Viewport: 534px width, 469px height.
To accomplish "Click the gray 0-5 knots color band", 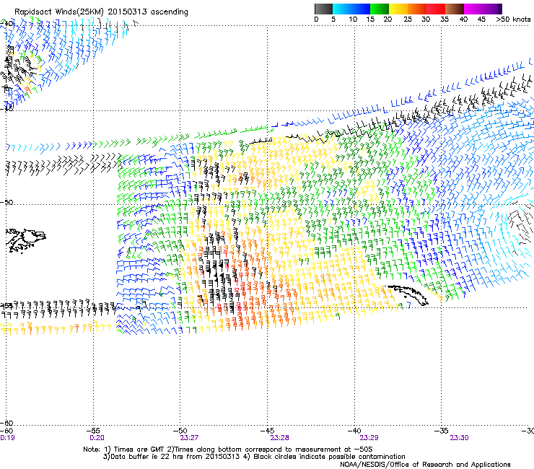I will pyautogui.click(x=323, y=9).
